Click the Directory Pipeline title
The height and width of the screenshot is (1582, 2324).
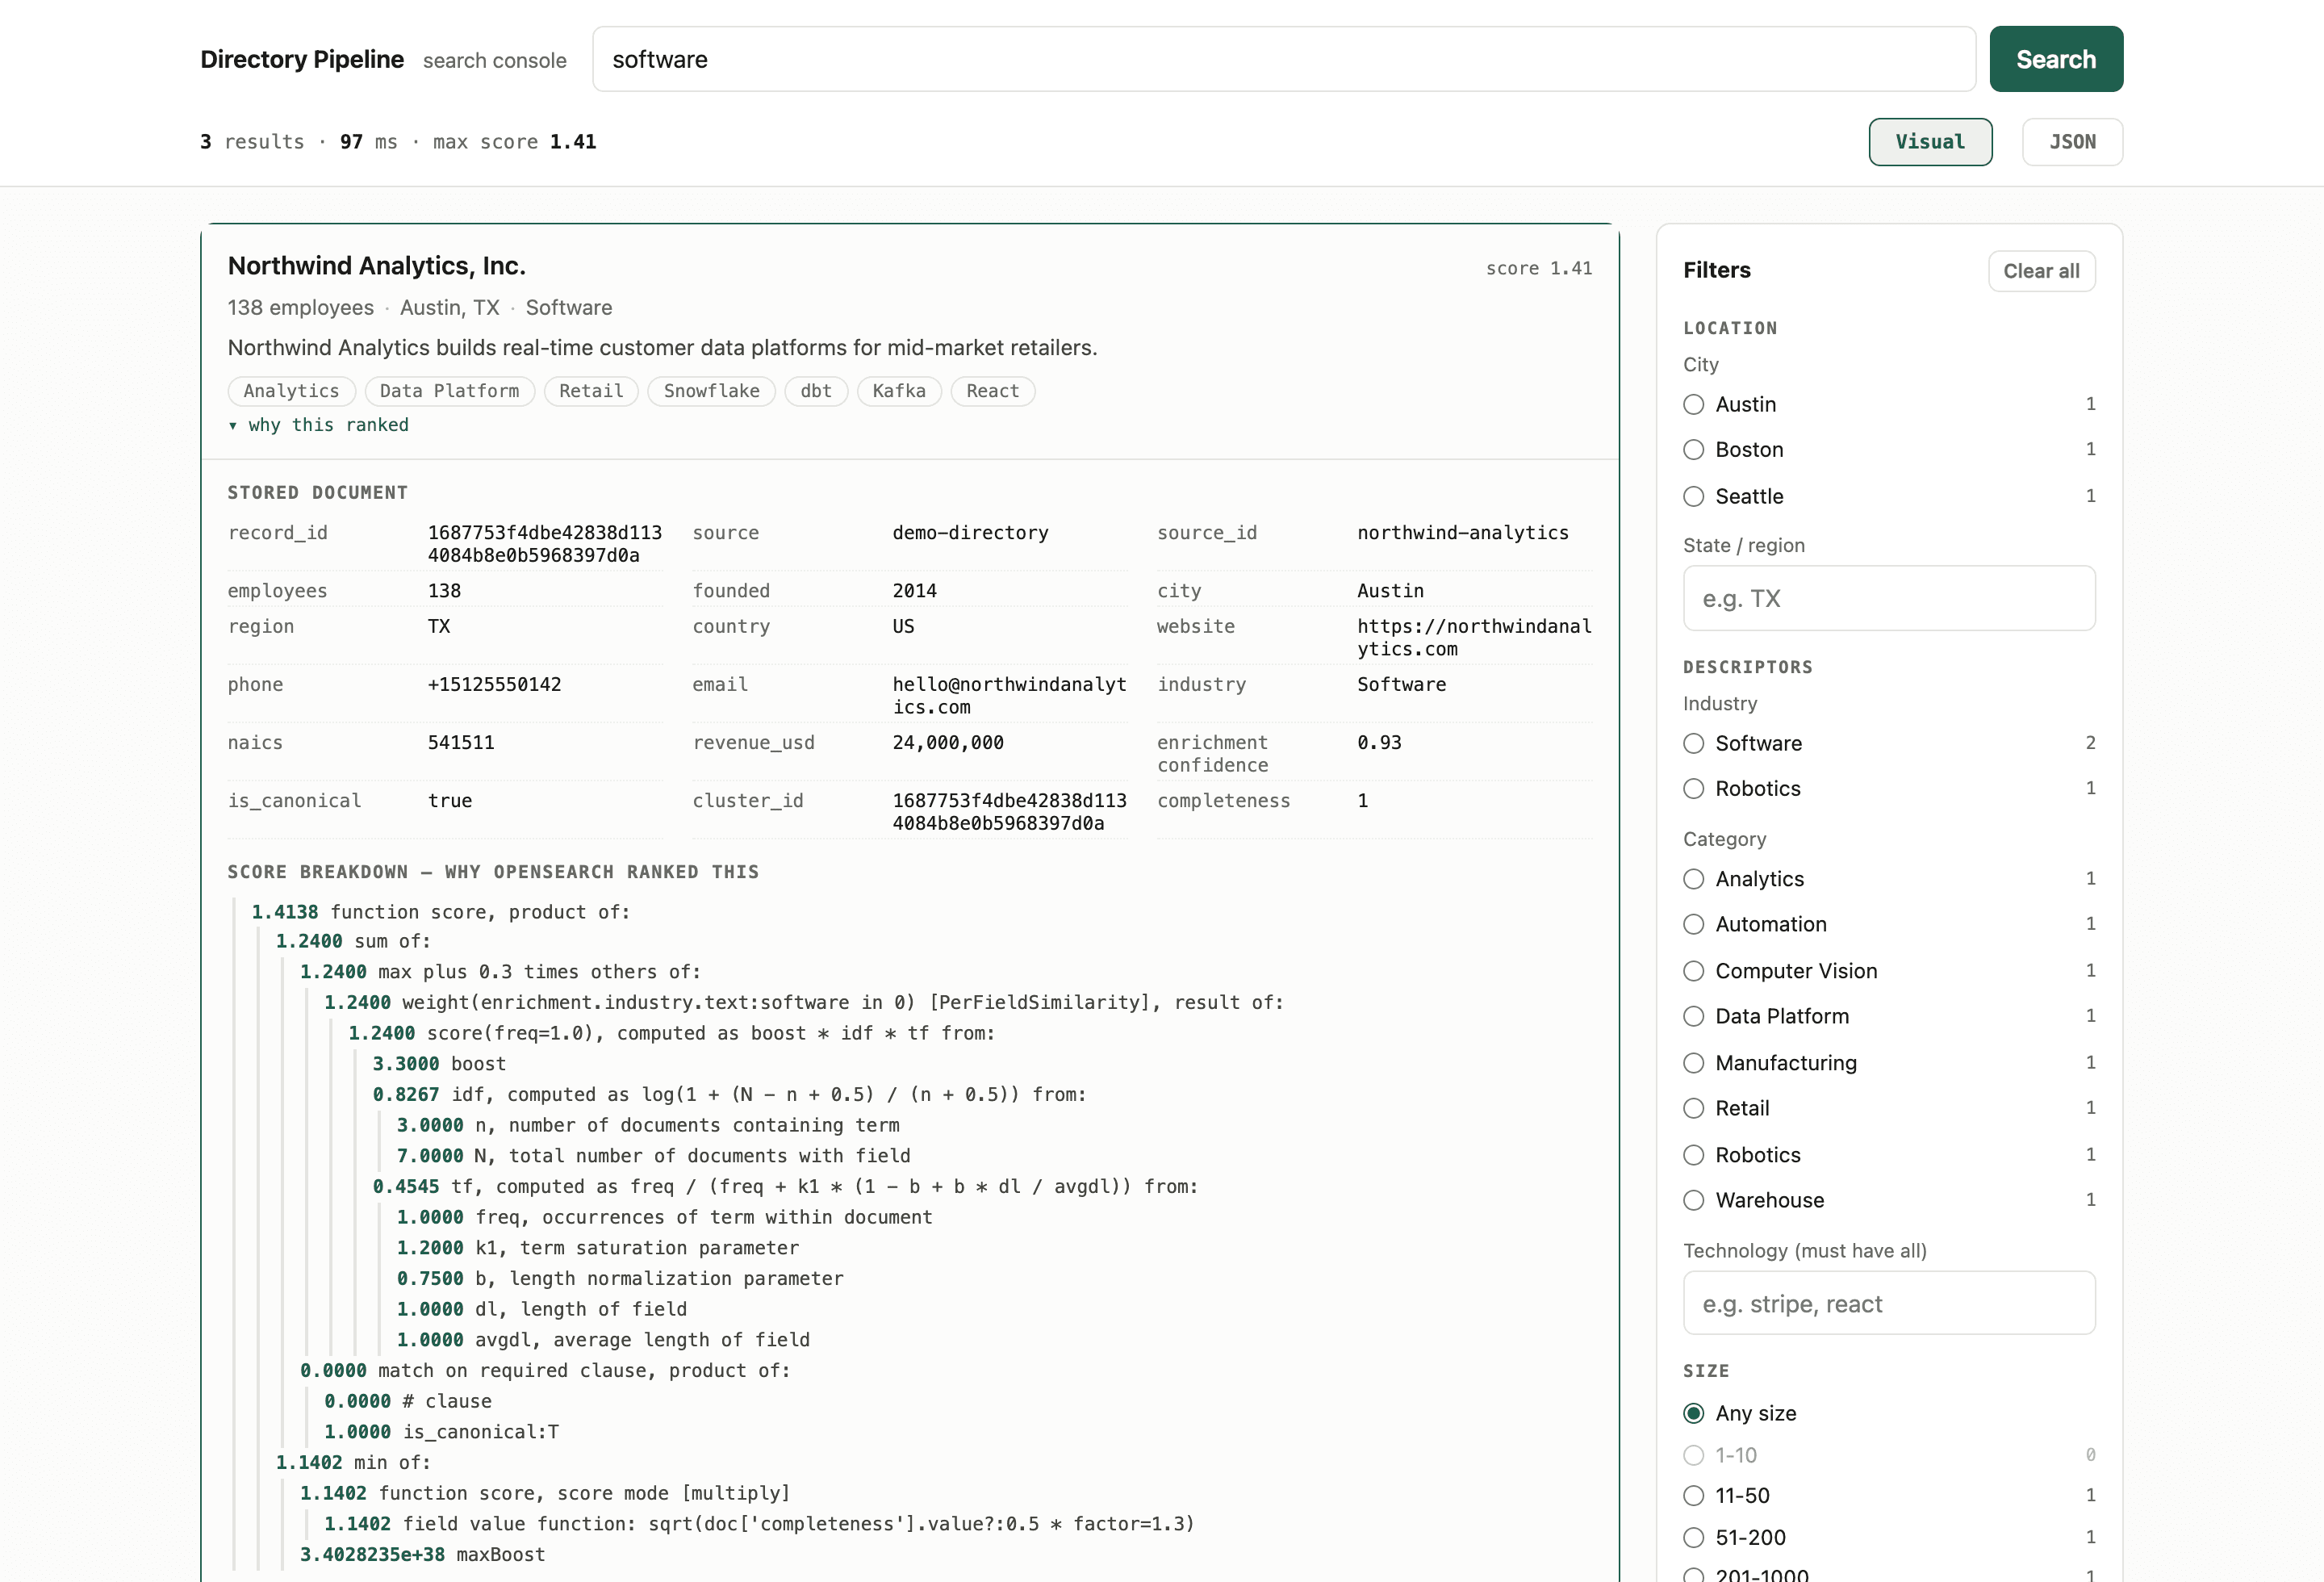click(x=302, y=60)
